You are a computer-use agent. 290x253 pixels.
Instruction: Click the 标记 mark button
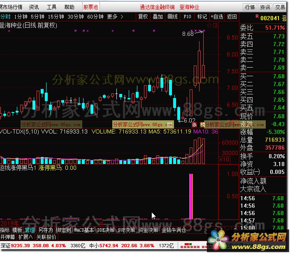pyautogui.click(x=202, y=16)
